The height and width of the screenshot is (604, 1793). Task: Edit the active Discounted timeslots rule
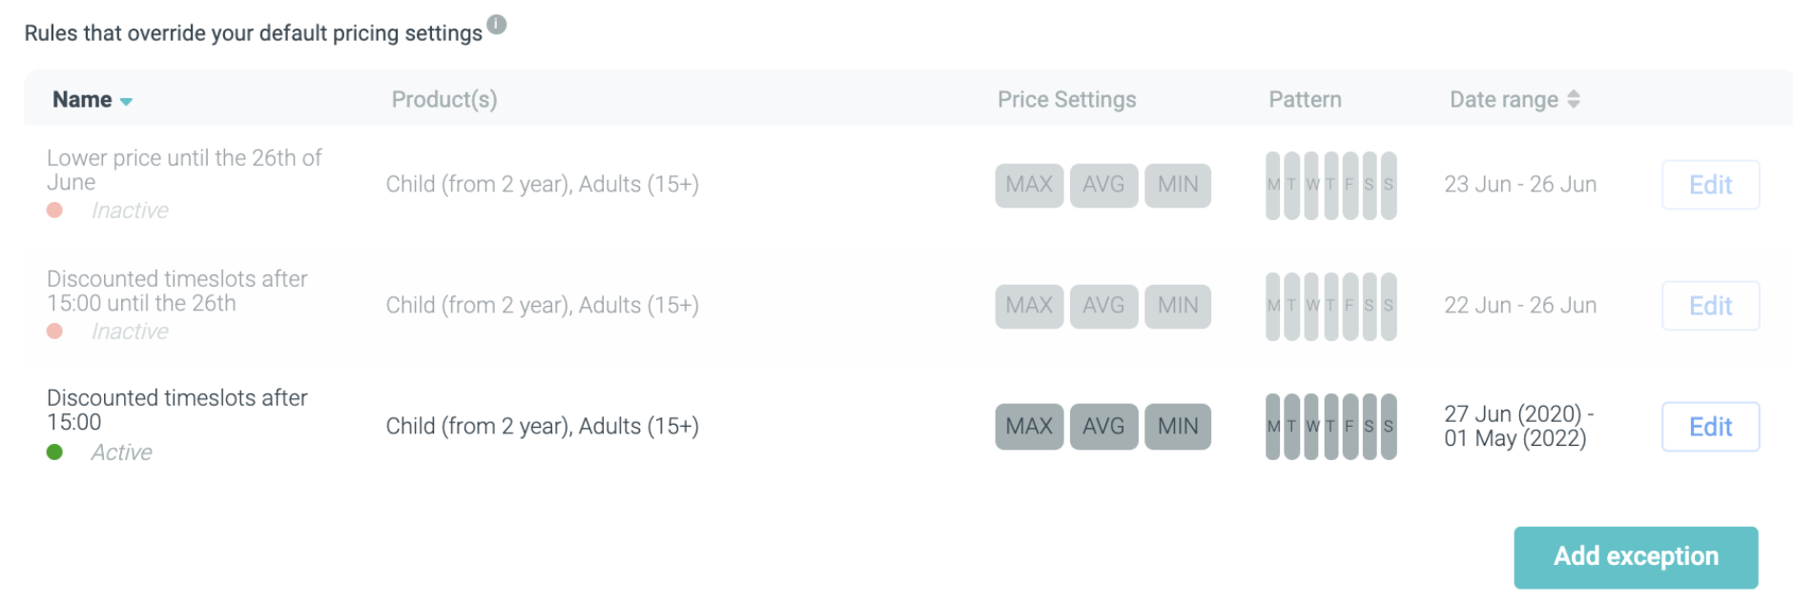[1710, 427]
